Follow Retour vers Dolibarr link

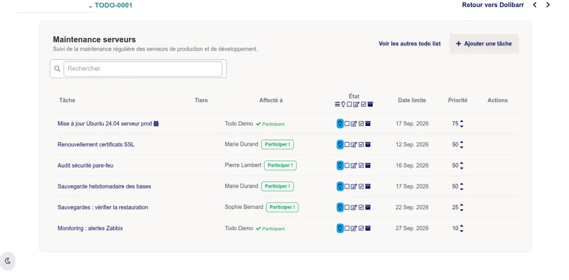pyautogui.click(x=493, y=5)
